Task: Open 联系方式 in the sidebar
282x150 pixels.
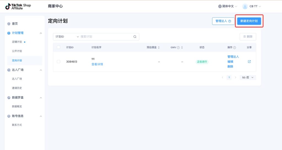Action: [x=17, y=125]
